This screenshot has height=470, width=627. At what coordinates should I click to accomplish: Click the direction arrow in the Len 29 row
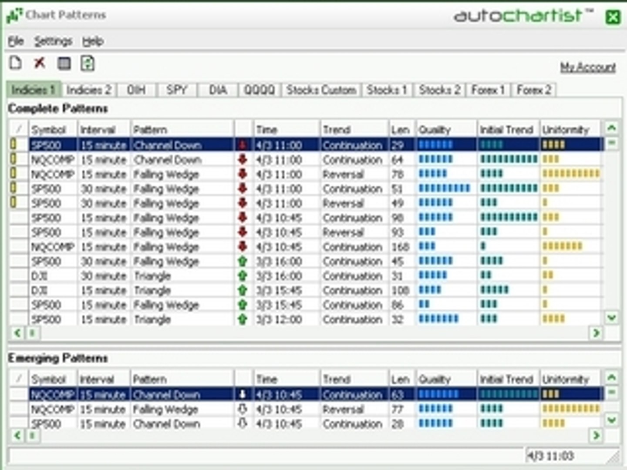pyautogui.click(x=243, y=145)
